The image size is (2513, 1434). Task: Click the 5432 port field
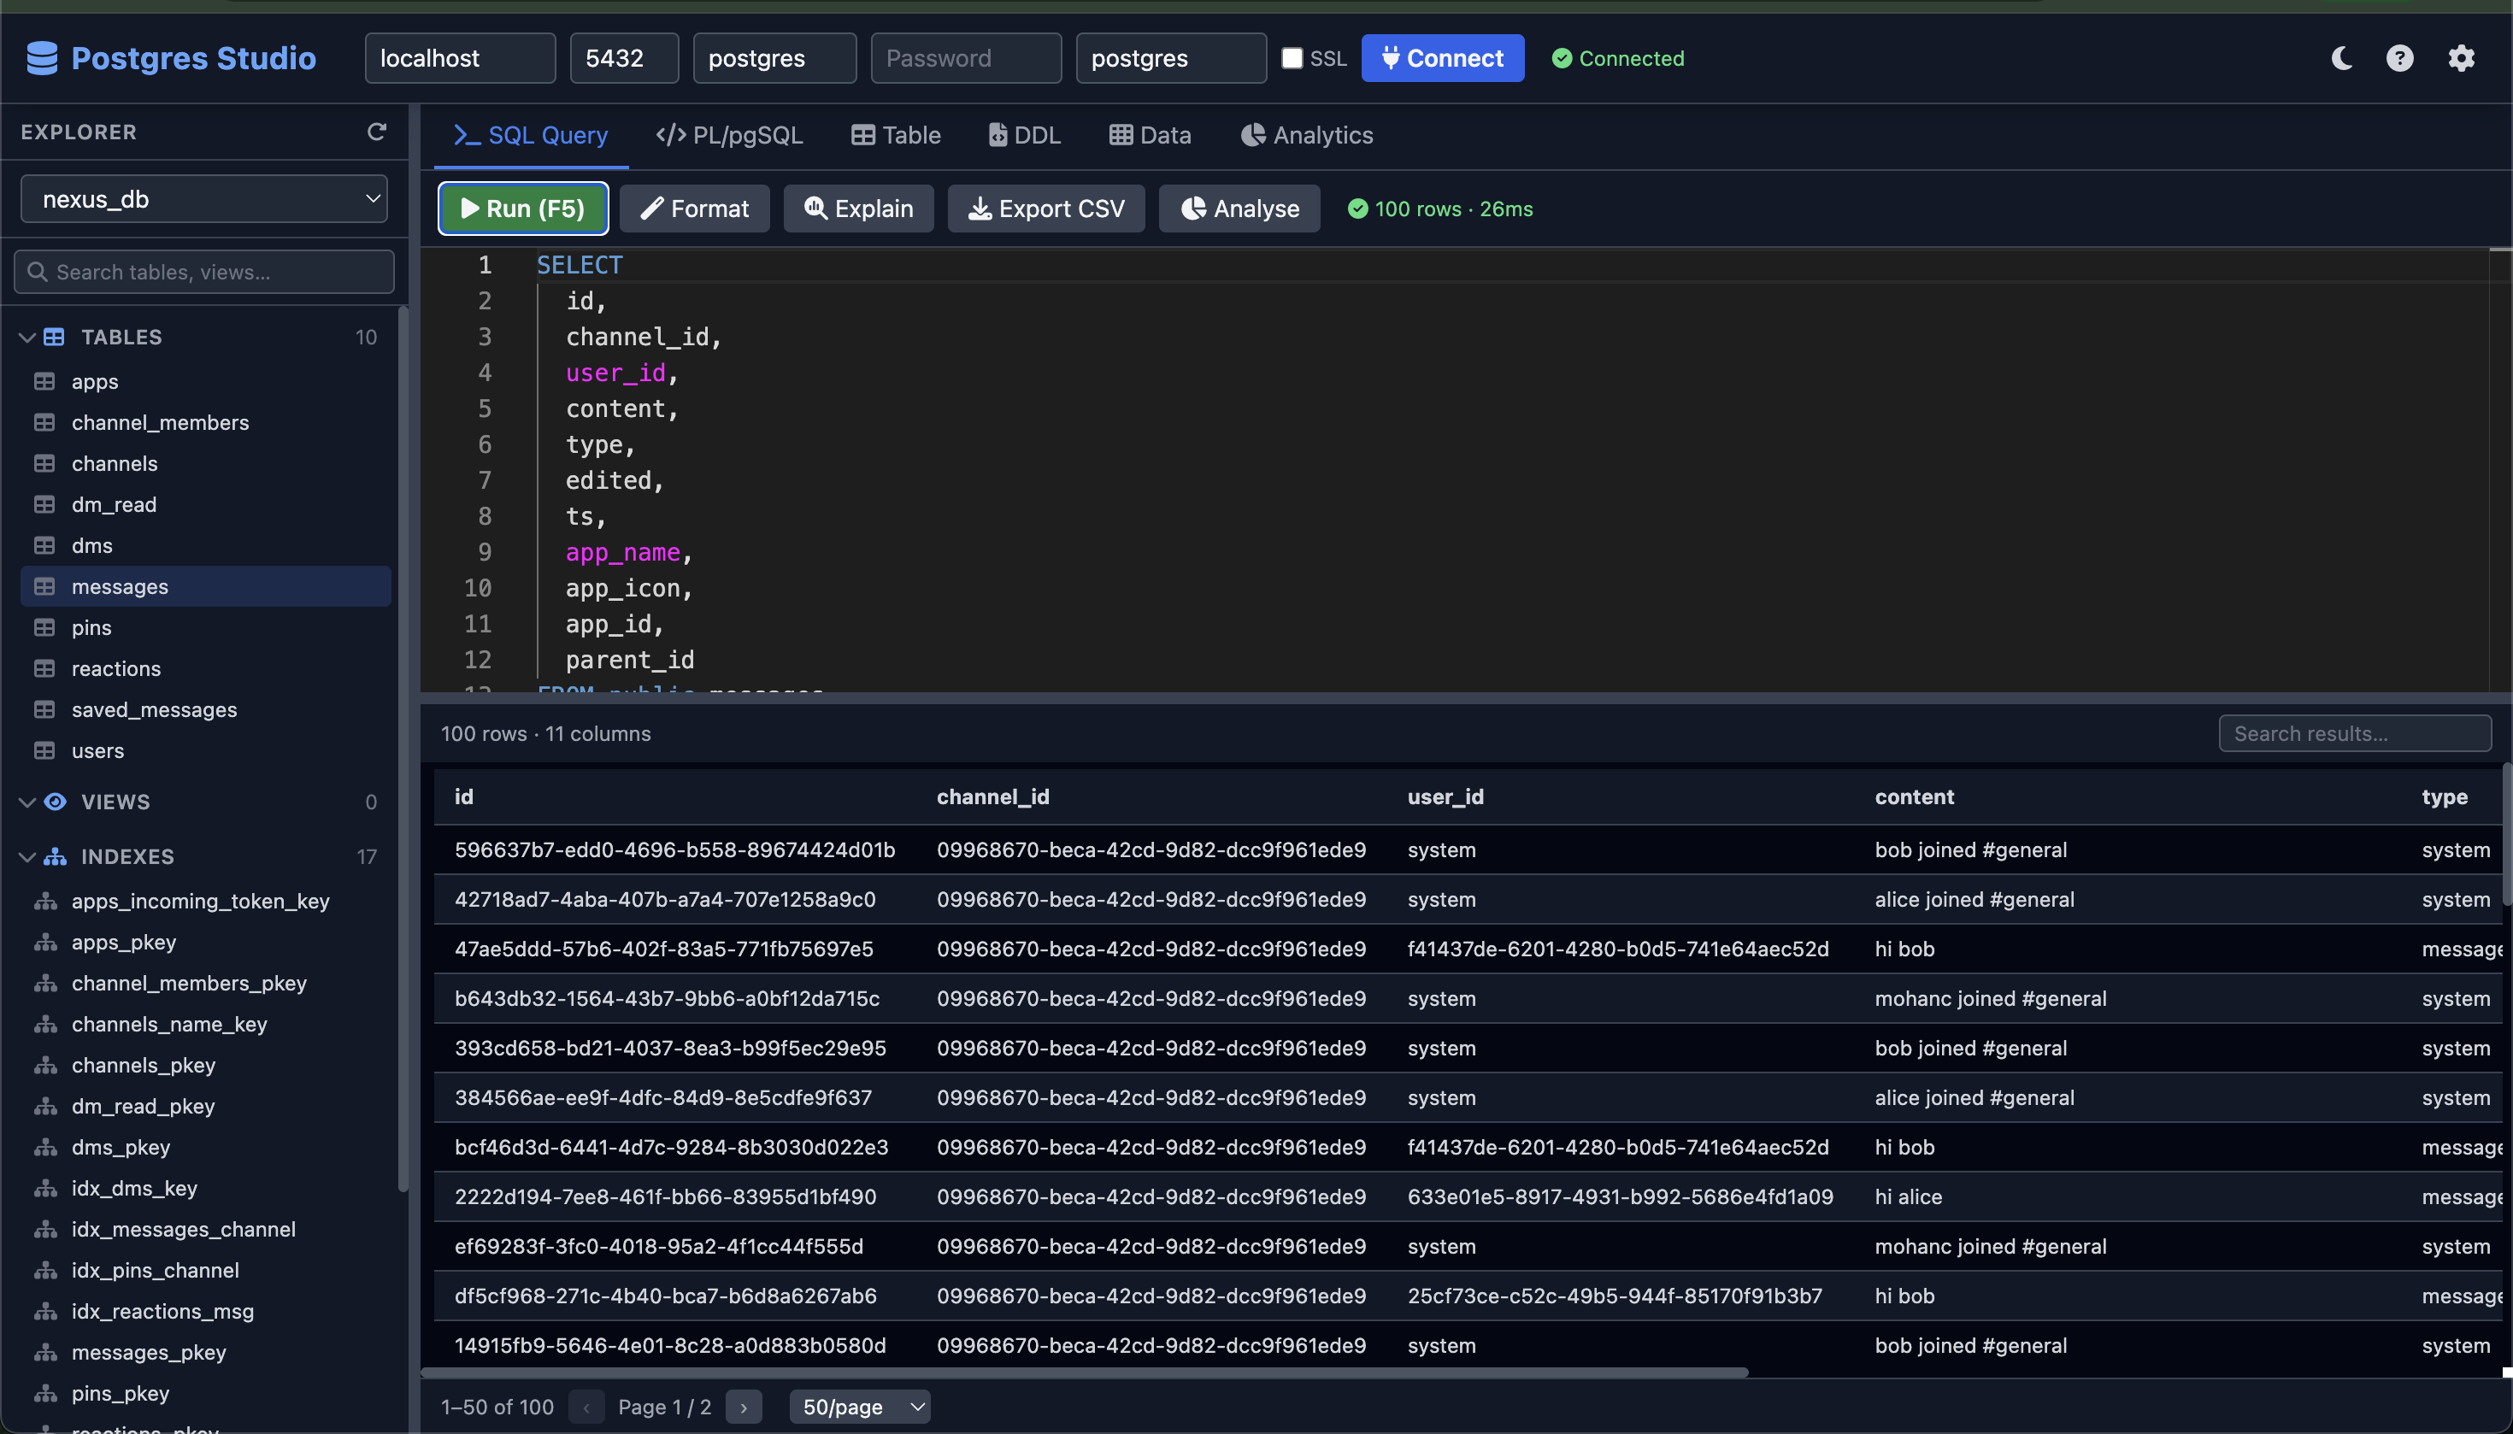coord(625,58)
